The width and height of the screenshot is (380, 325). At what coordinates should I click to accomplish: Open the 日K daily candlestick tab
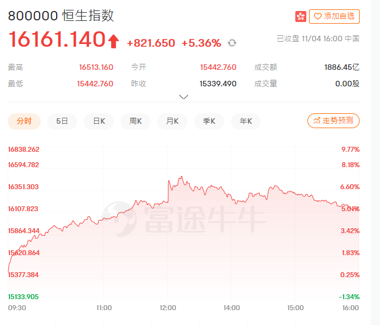pyautogui.click(x=98, y=121)
